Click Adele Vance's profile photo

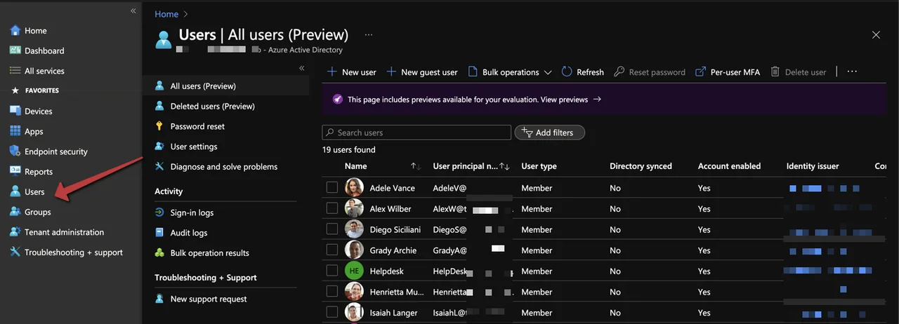(x=354, y=188)
